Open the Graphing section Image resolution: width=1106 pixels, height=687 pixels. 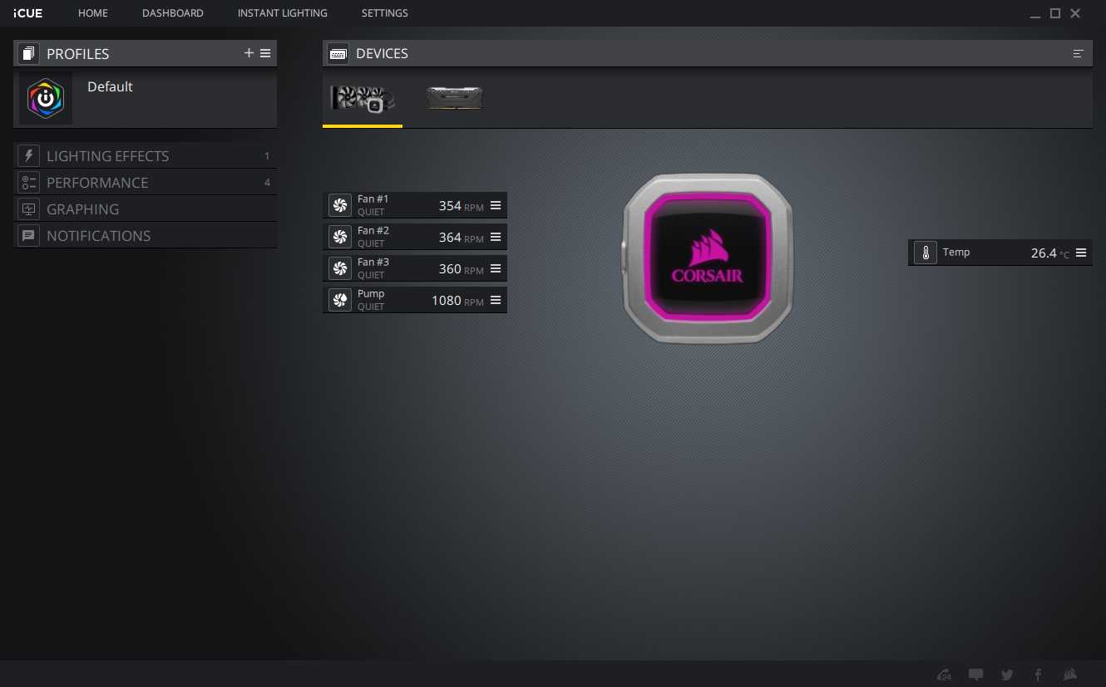(x=82, y=209)
